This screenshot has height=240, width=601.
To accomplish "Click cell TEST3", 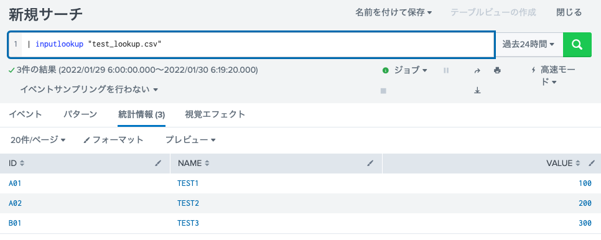I will click(188, 223).
